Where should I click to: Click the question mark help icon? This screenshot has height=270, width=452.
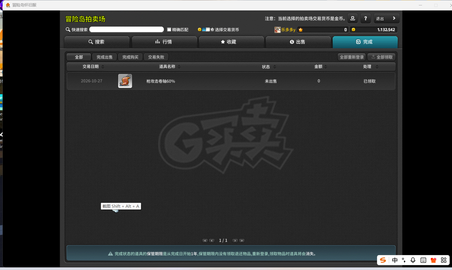(366, 18)
